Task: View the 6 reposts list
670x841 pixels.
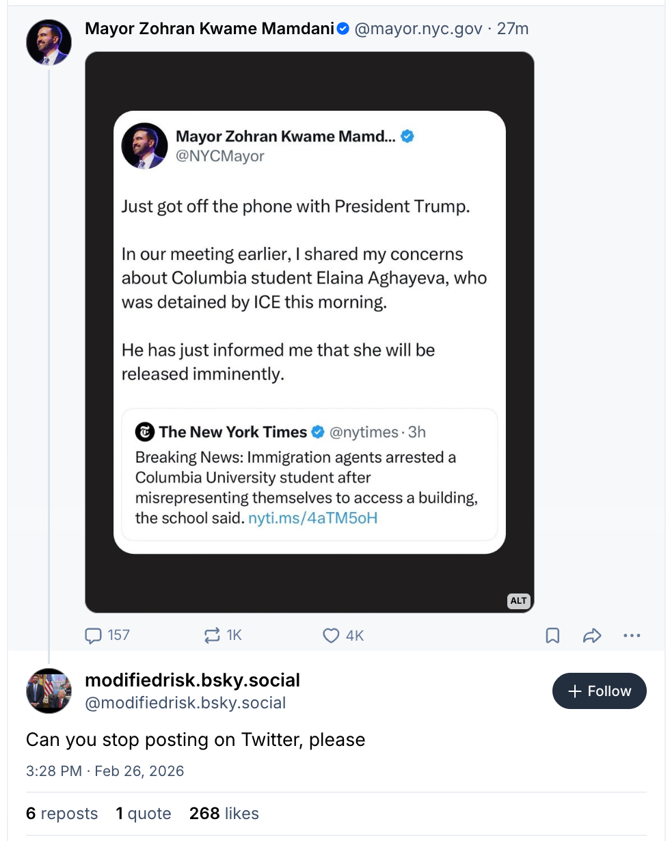Action: click(62, 813)
